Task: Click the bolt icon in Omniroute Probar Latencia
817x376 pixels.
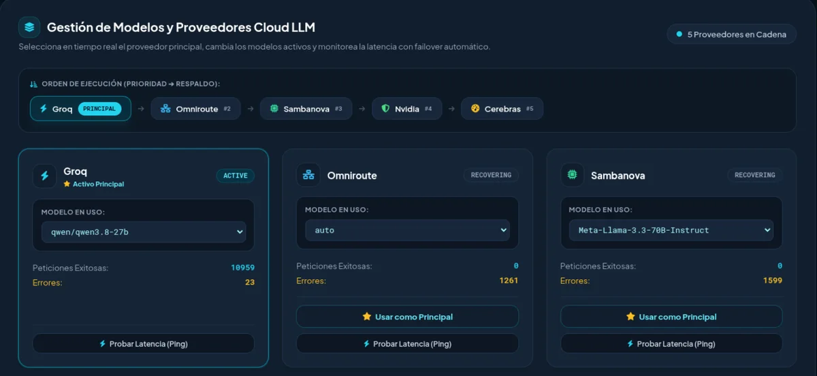Action: click(366, 344)
